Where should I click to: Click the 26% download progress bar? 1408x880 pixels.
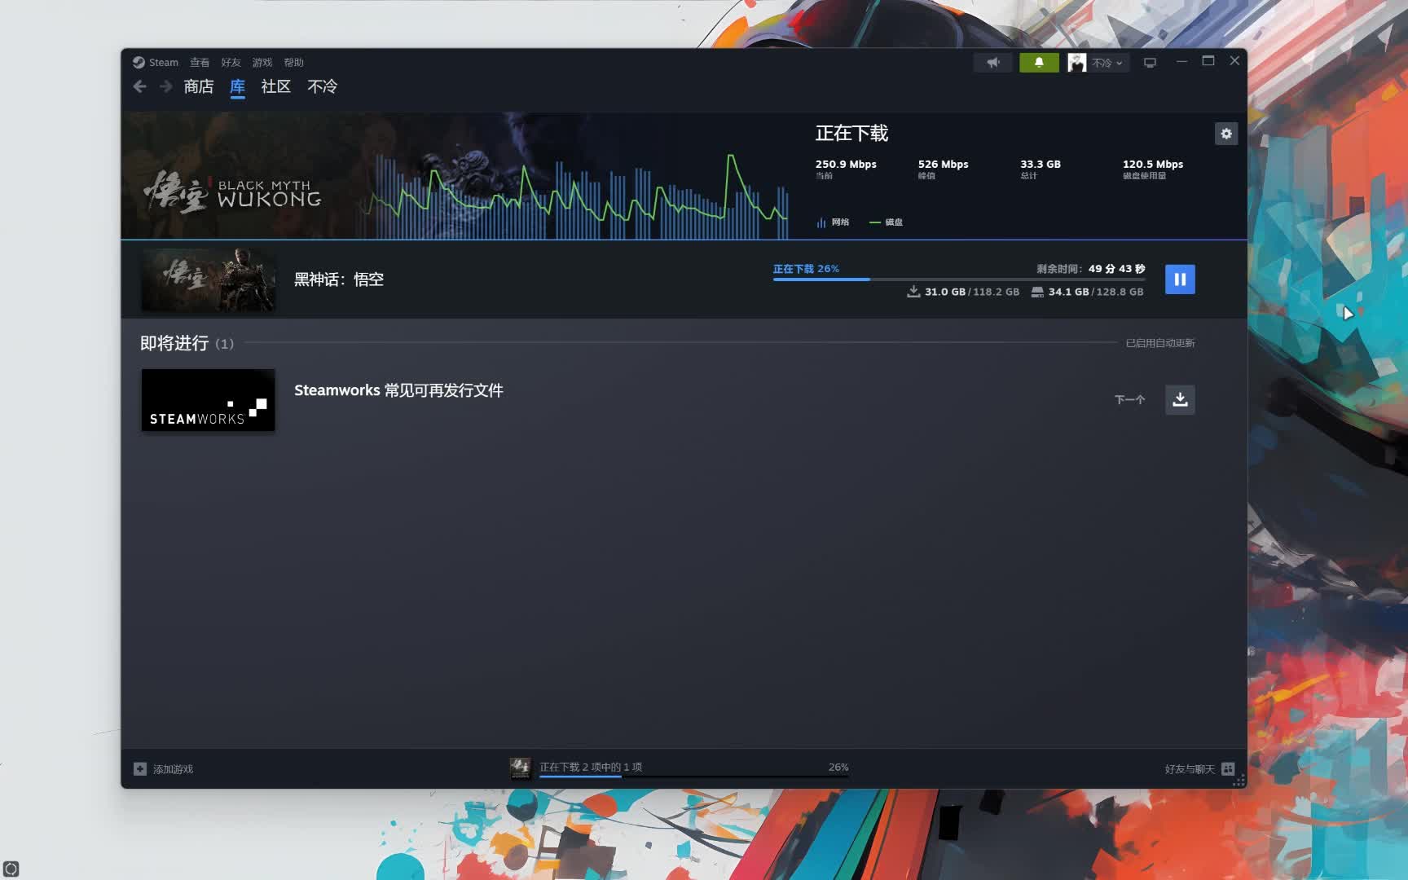click(x=958, y=279)
